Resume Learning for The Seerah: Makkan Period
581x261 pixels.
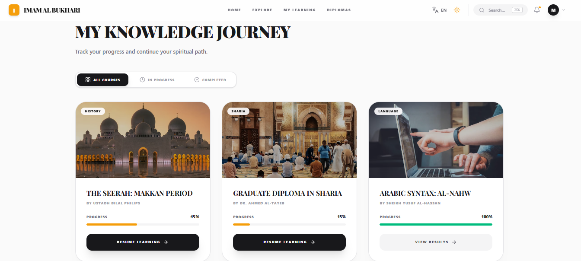(143, 242)
